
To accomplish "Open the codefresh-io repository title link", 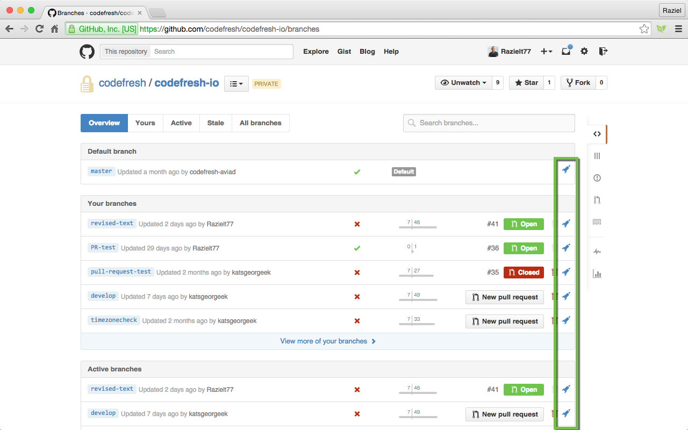I will click(187, 83).
